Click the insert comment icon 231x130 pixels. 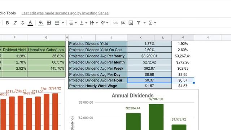pos(123,23)
